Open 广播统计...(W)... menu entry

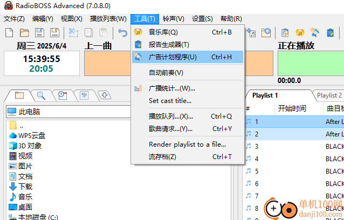coord(188,88)
